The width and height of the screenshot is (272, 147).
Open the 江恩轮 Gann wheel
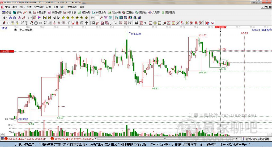[x=128, y=12]
